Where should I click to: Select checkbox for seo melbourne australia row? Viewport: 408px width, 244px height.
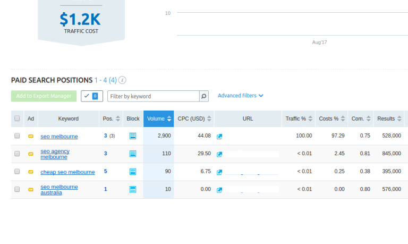click(17, 189)
